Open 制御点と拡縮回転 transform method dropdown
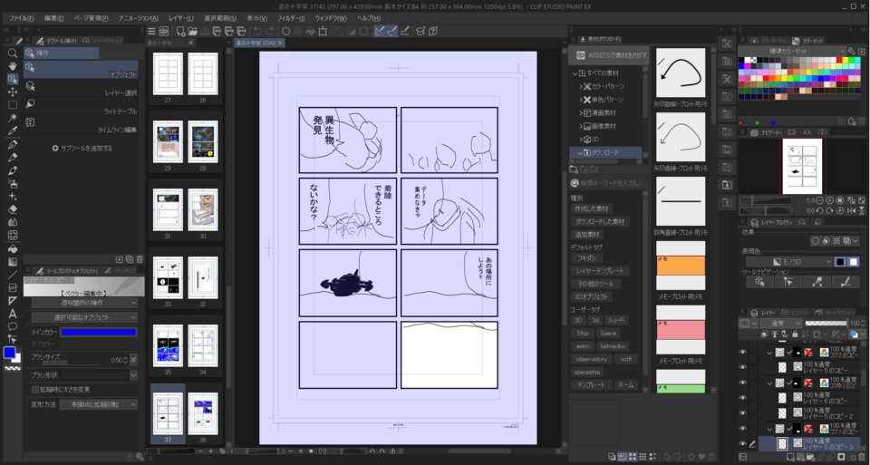 99,404
